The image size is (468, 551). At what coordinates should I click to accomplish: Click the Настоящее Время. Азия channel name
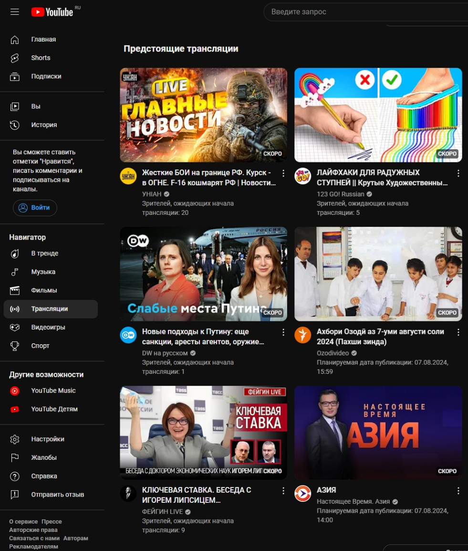pyautogui.click(x=353, y=502)
